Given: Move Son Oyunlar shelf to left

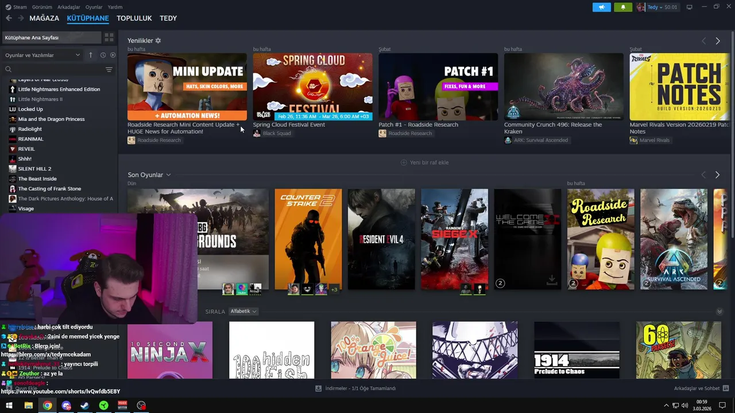Looking at the screenshot, I should [703, 174].
